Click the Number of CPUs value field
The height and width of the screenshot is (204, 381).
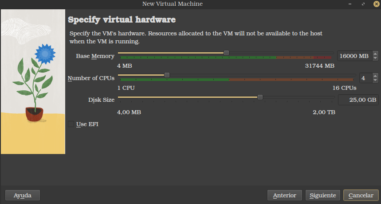pos(365,78)
